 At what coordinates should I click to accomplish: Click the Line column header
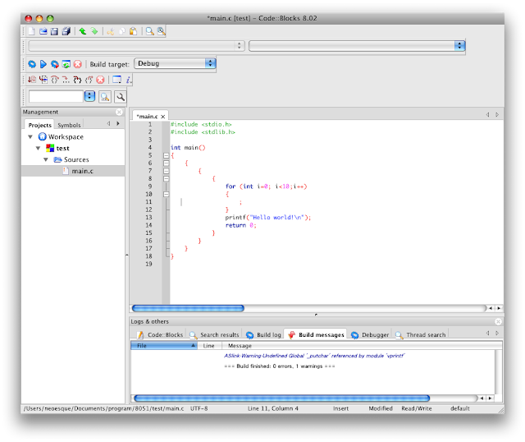[210, 345]
